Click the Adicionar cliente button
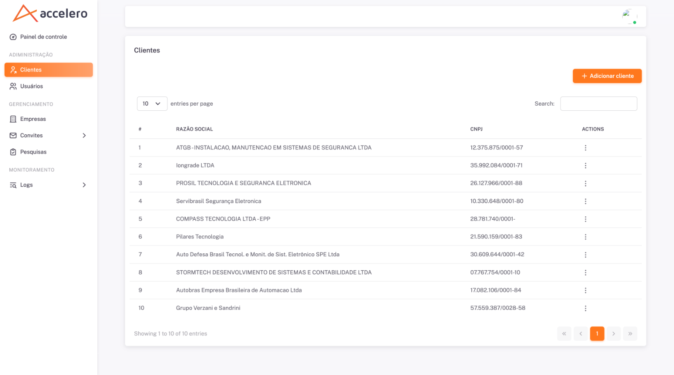 (x=607, y=76)
